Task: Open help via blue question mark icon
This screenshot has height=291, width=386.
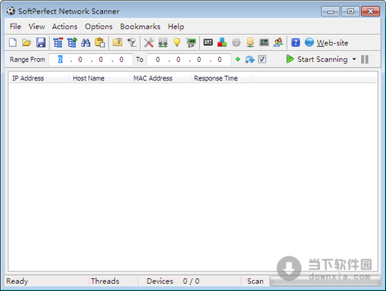Action: pyautogui.click(x=295, y=42)
